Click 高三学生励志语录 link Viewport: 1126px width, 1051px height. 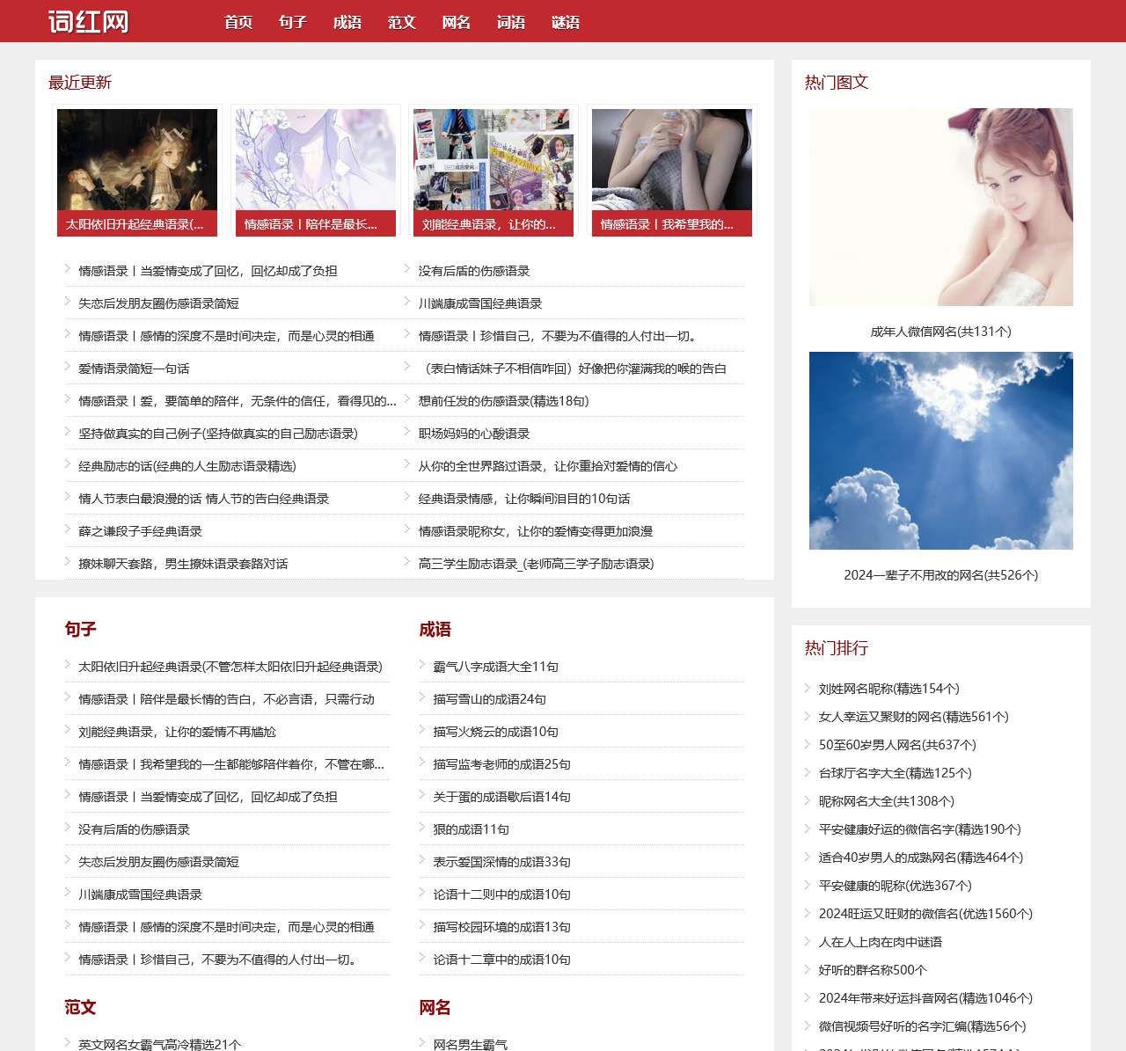click(537, 564)
